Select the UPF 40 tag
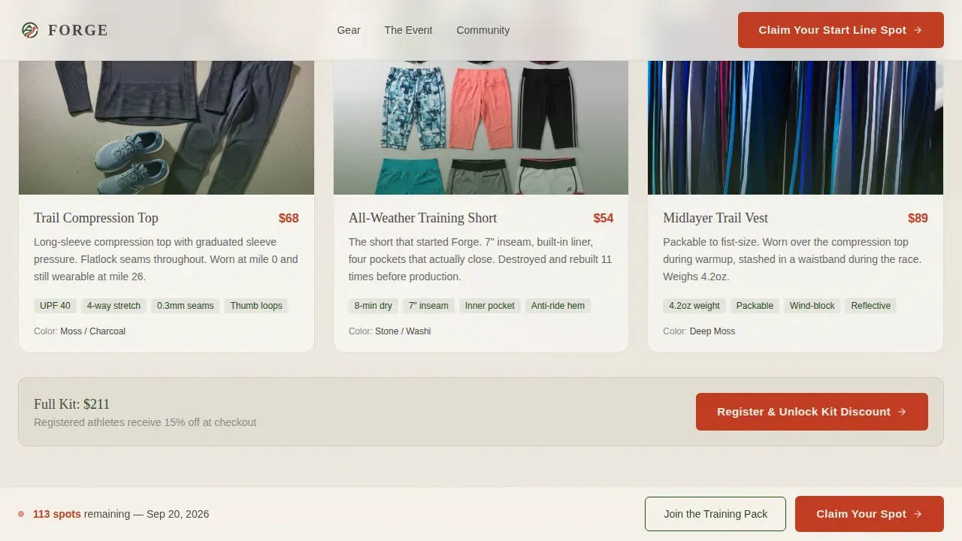Image resolution: width=962 pixels, height=541 pixels. [x=55, y=306]
